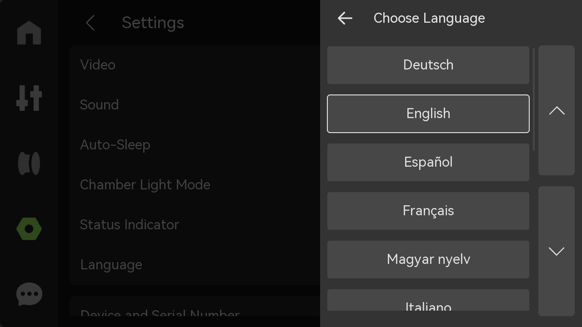
Task: Page up the language list
Action: [x=557, y=110]
